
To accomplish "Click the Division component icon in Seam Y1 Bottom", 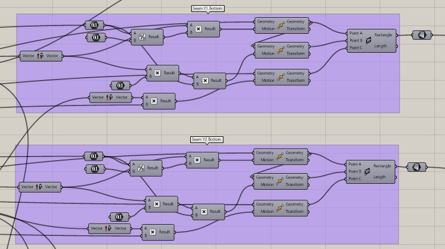I will pos(141,37).
